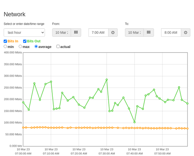Open the To date calendar picker icon

[149, 33]
